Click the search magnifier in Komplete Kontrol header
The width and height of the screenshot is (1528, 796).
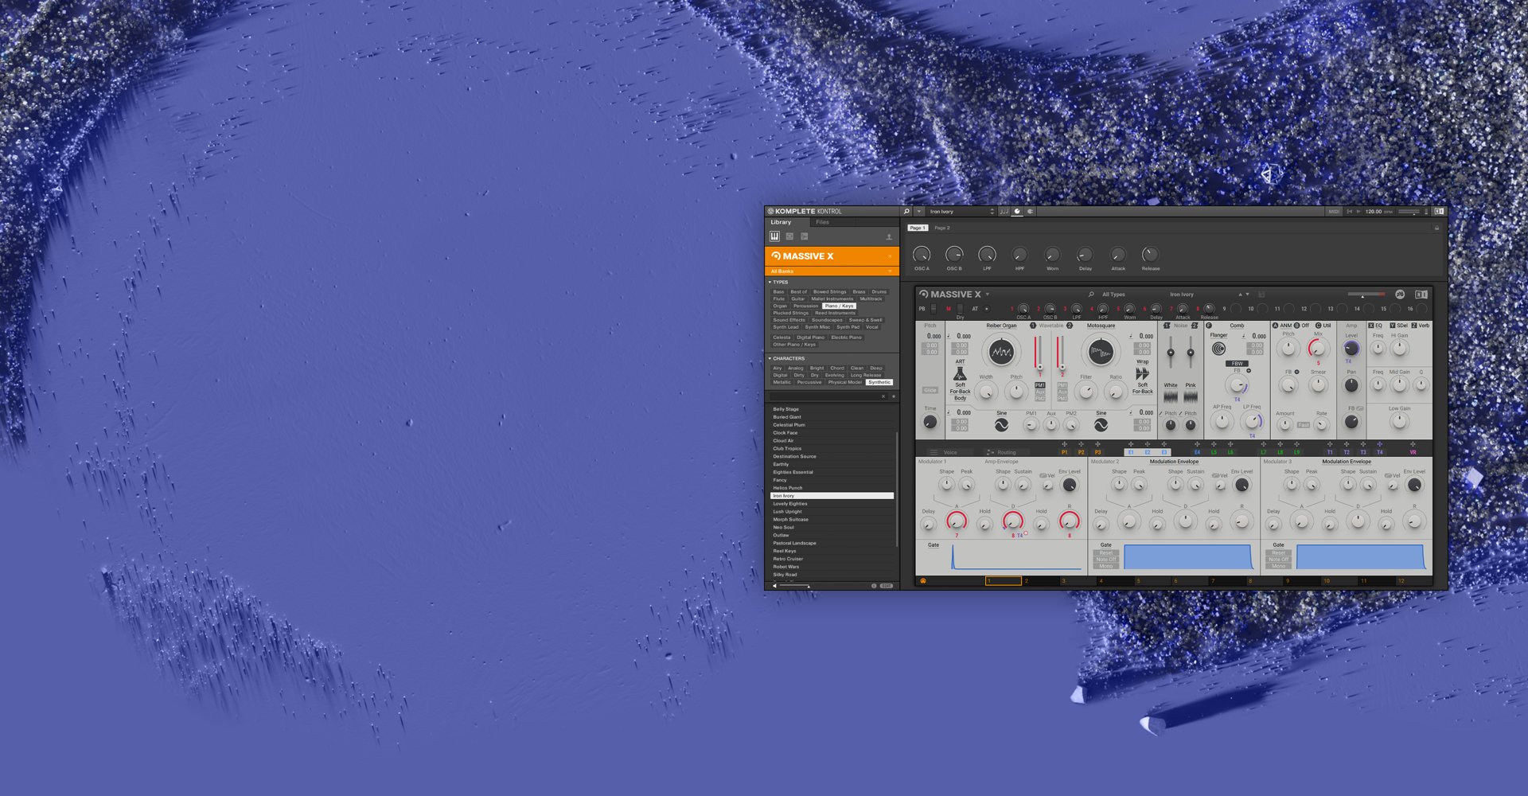coord(906,212)
